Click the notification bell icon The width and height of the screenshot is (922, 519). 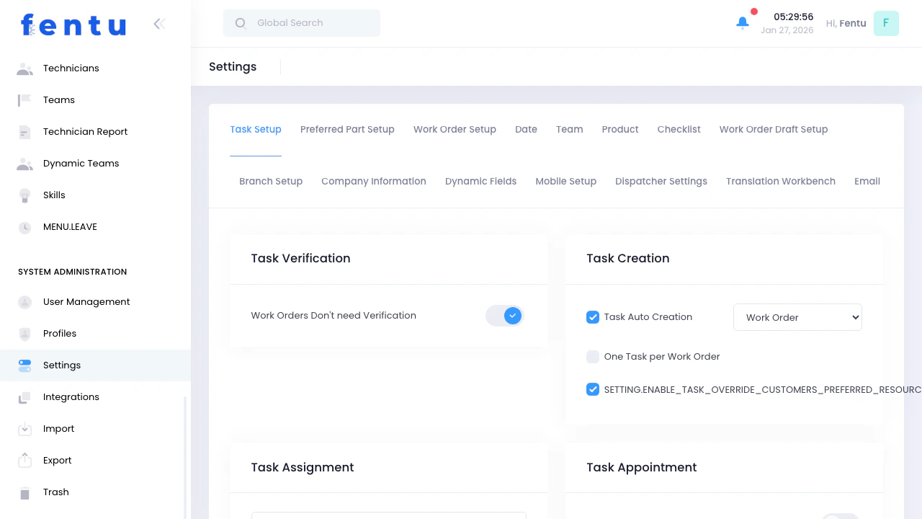(x=742, y=22)
